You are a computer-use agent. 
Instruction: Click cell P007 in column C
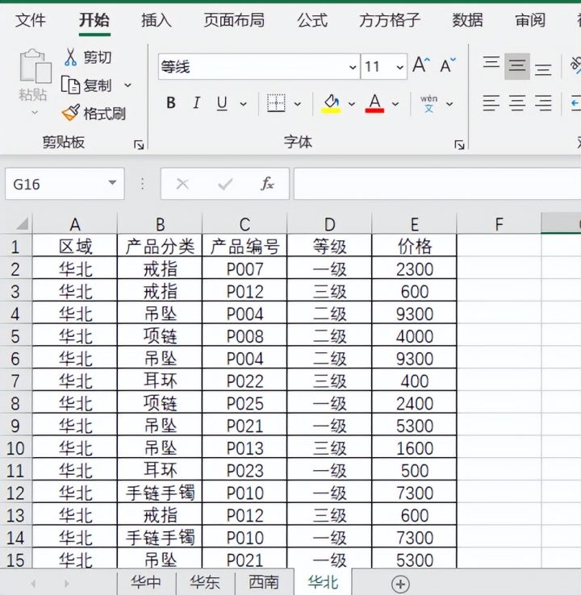click(245, 269)
